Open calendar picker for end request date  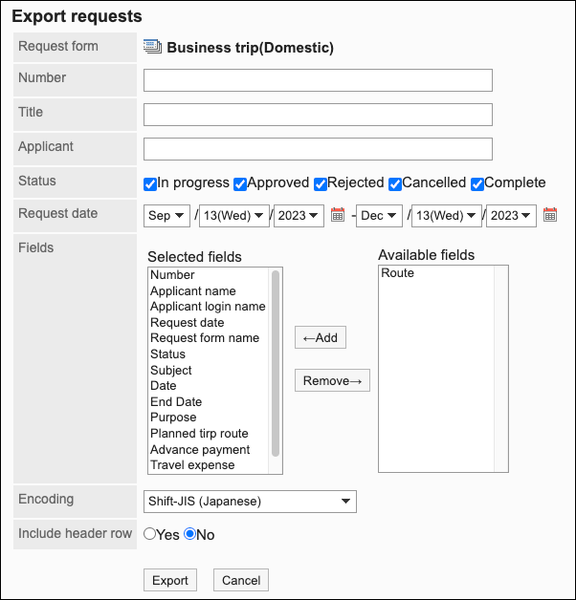pos(550,215)
